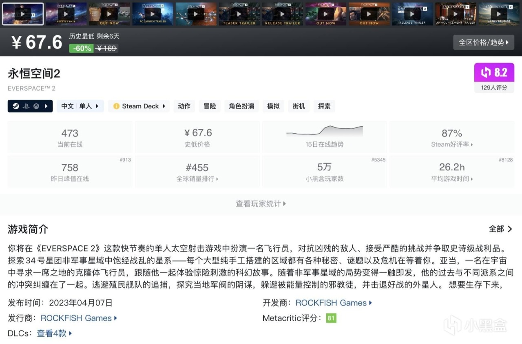This screenshot has width=522, height=344.
Task: Expand the 中文 单人 language tag
Action: [80, 106]
